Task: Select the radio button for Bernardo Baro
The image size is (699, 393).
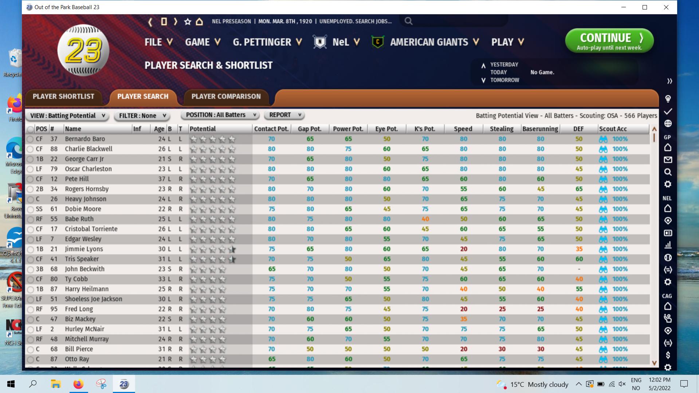Action: click(x=30, y=139)
